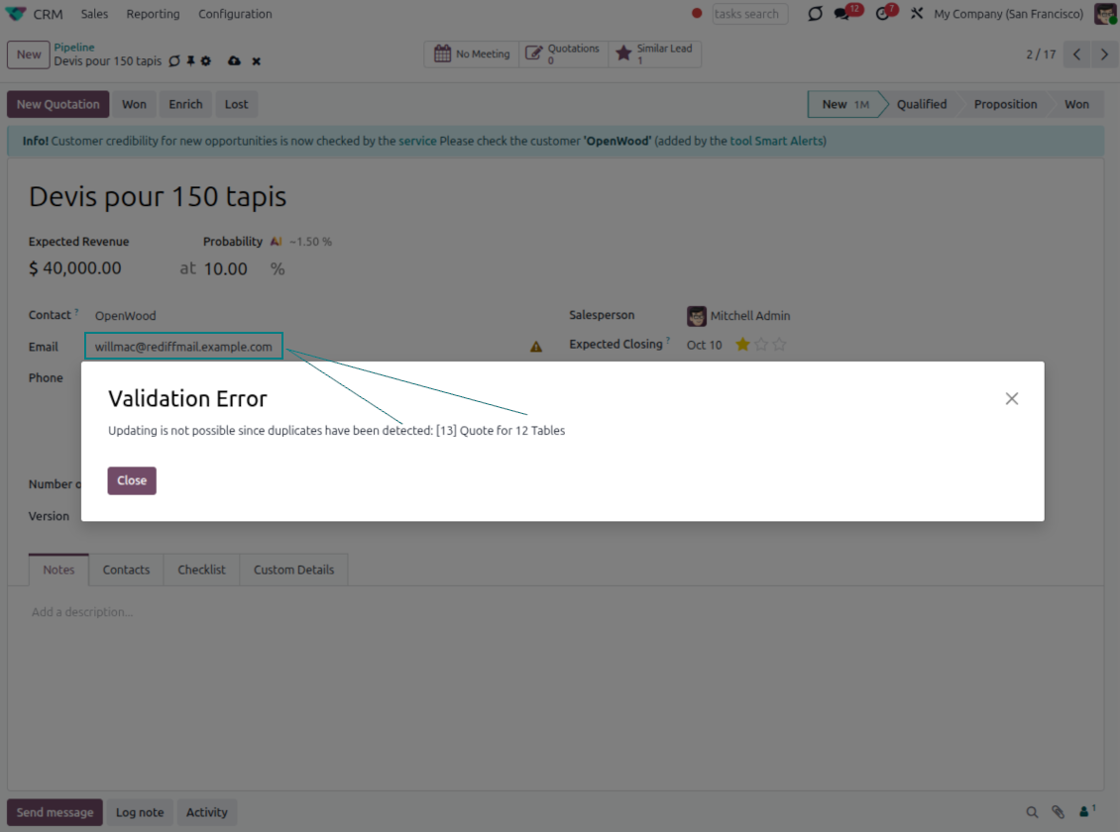Open the conversations chat bubble icon
This screenshot has width=1120, height=832.
tap(842, 14)
